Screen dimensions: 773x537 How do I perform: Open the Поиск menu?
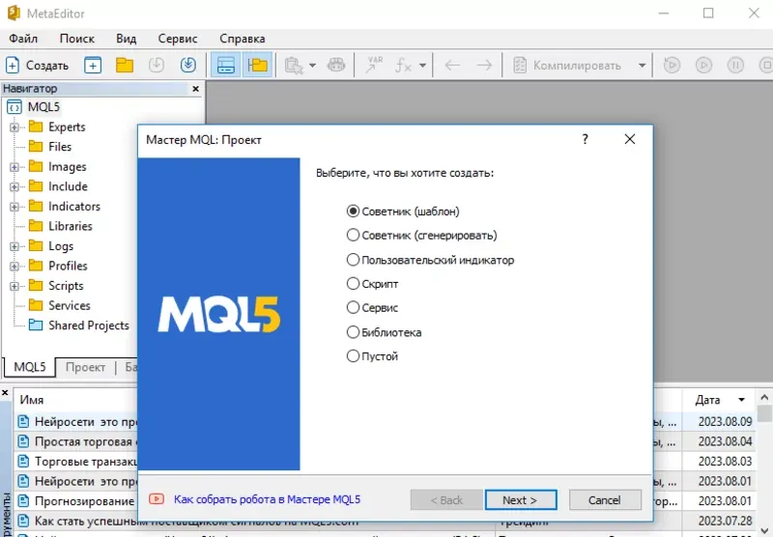point(77,39)
